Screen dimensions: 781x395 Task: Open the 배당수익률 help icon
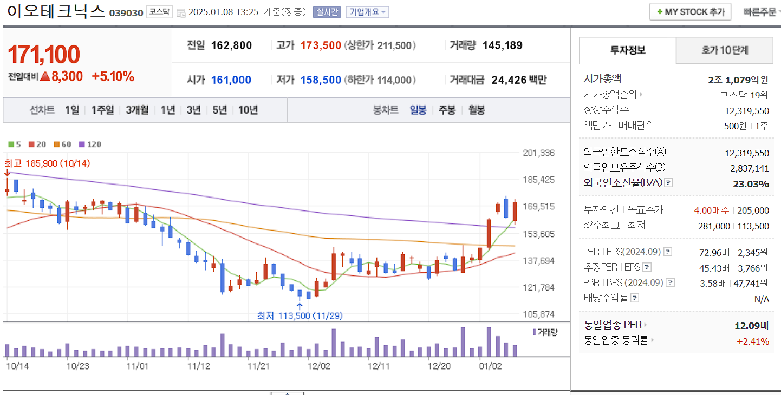click(635, 298)
